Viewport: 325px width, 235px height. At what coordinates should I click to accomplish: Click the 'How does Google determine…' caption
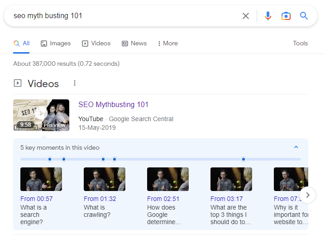click(164, 215)
